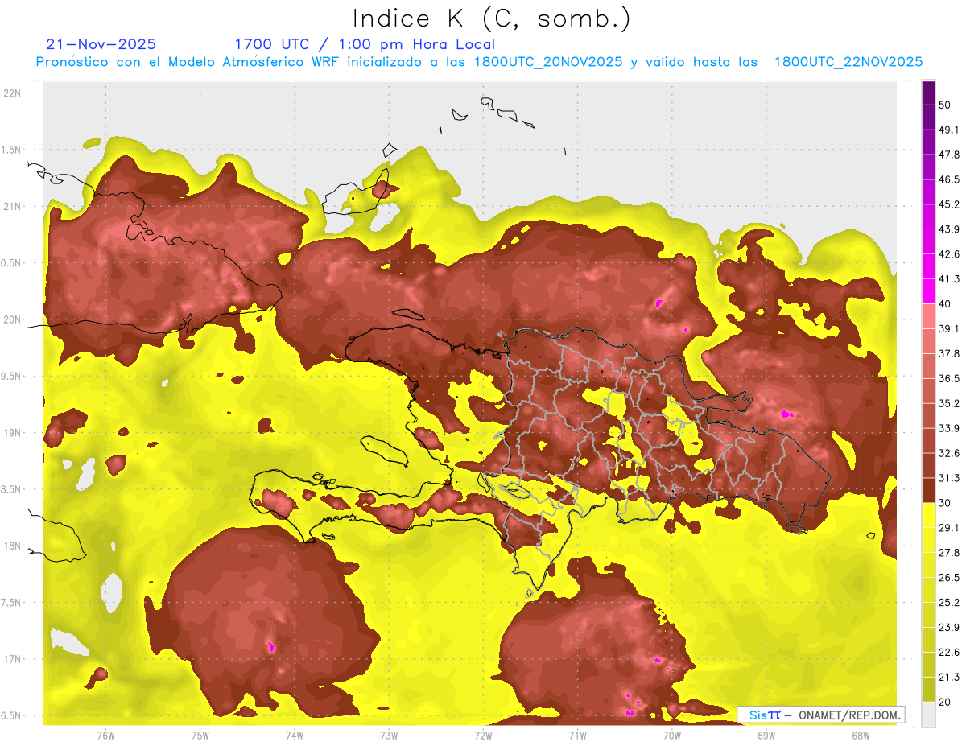The height and width of the screenshot is (746, 966).
Task: Click the yellow swatch between 29.1 and 30
Action: coord(928,515)
